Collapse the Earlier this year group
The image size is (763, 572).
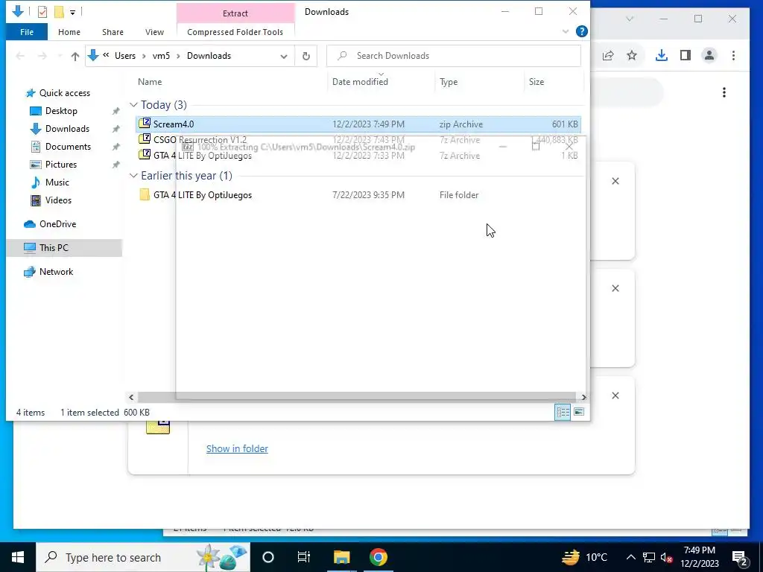click(x=133, y=176)
